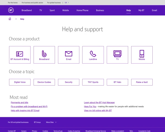Pick the Mobile product tile
This screenshot has height=132, width=165.
point(142,55)
